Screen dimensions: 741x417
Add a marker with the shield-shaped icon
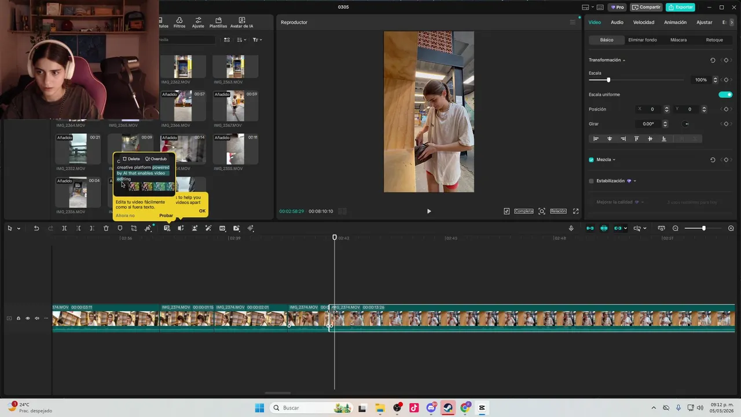click(x=120, y=228)
